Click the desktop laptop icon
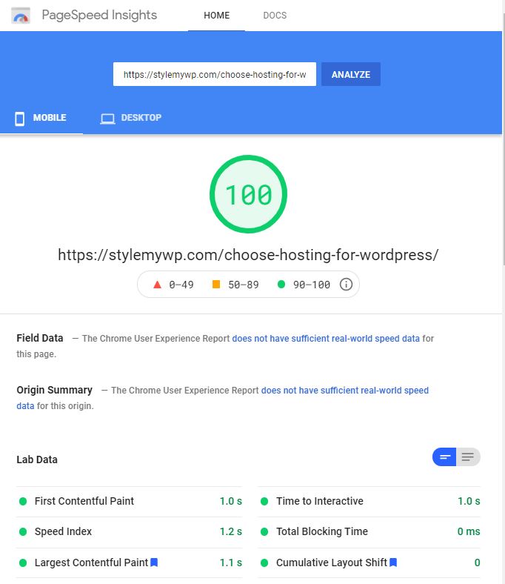The width and height of the screenshot is (505, 584). pyautogui.click(x=107, y=119)
